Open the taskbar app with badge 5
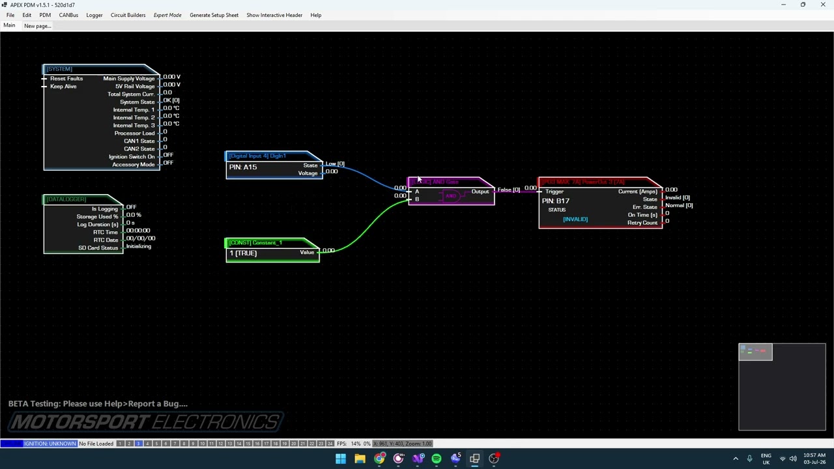The width and height of the screenshot is (834, 469). 456,459
